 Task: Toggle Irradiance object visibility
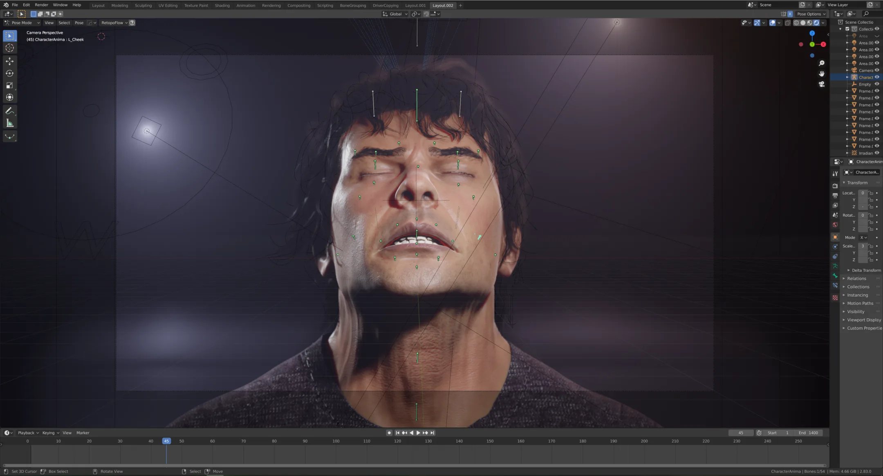[879, 153]
